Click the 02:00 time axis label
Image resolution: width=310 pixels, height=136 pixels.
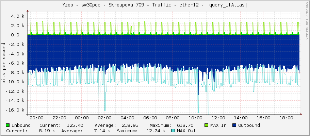tap(104, 118)
